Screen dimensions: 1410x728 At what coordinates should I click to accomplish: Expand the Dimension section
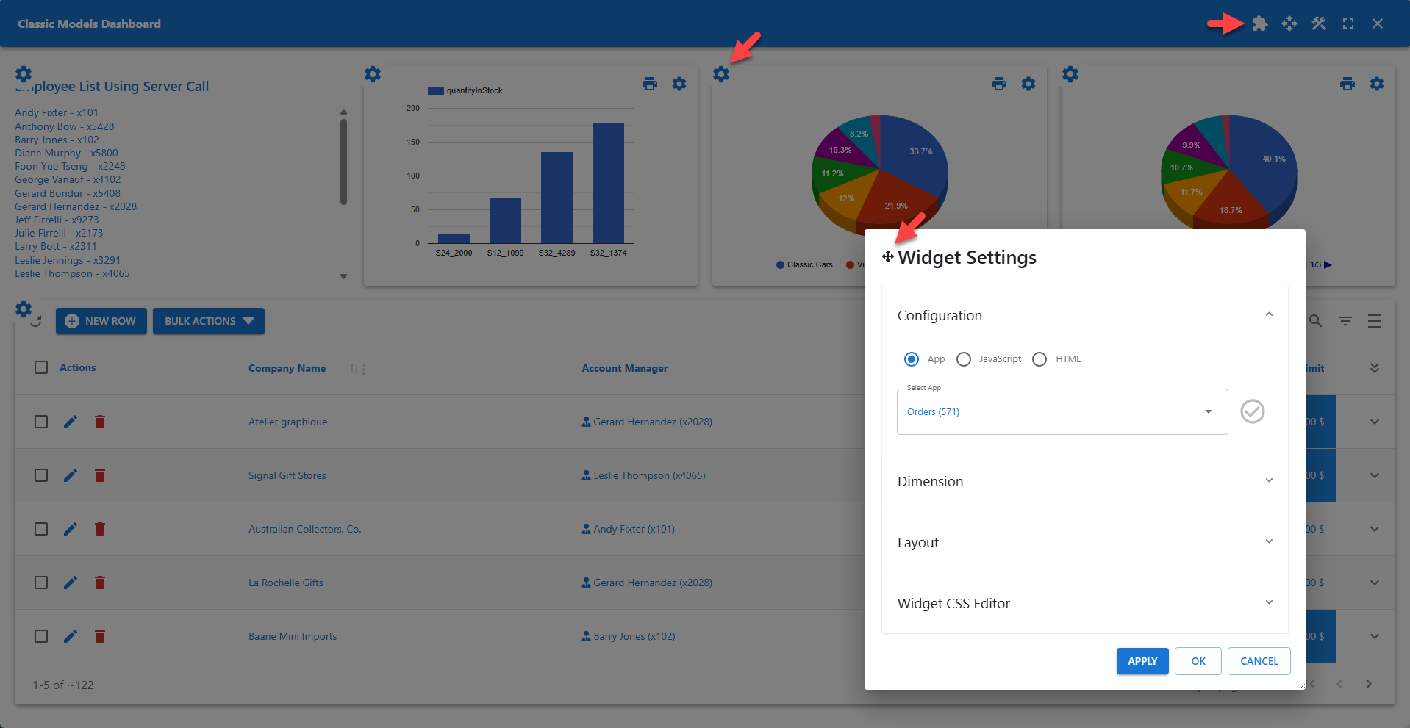tap(1268, 480)
